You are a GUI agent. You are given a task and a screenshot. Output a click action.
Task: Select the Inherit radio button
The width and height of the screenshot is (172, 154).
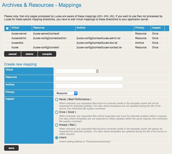point(57,138)
